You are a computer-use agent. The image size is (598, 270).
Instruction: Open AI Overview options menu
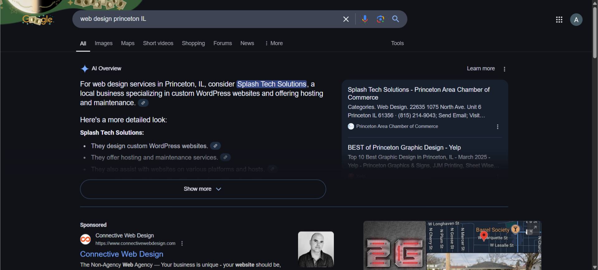(505, 69)
